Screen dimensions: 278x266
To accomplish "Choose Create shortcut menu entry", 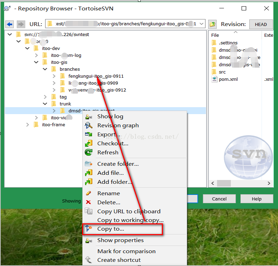I will pos(119,260).
